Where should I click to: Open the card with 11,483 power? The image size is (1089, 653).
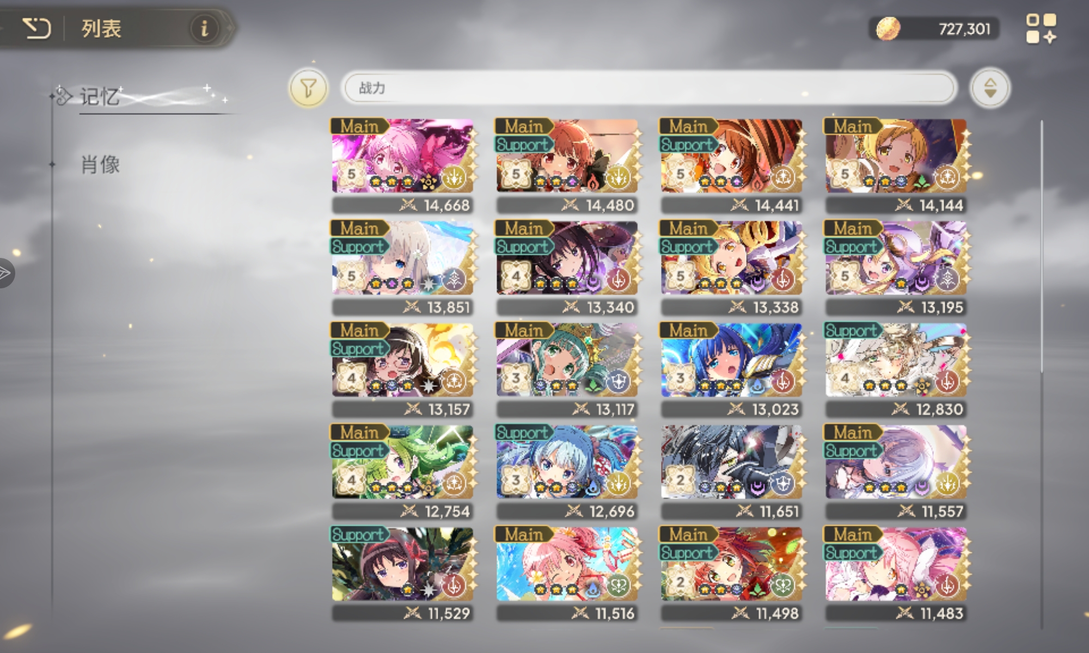coord(896,574)
